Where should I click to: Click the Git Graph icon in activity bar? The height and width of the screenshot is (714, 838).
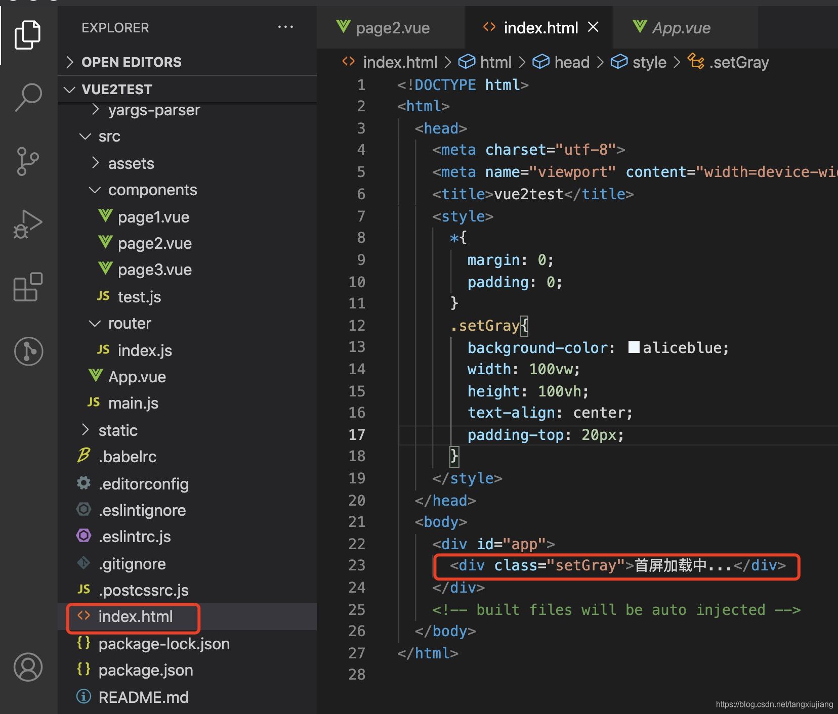tap(28, 351)
